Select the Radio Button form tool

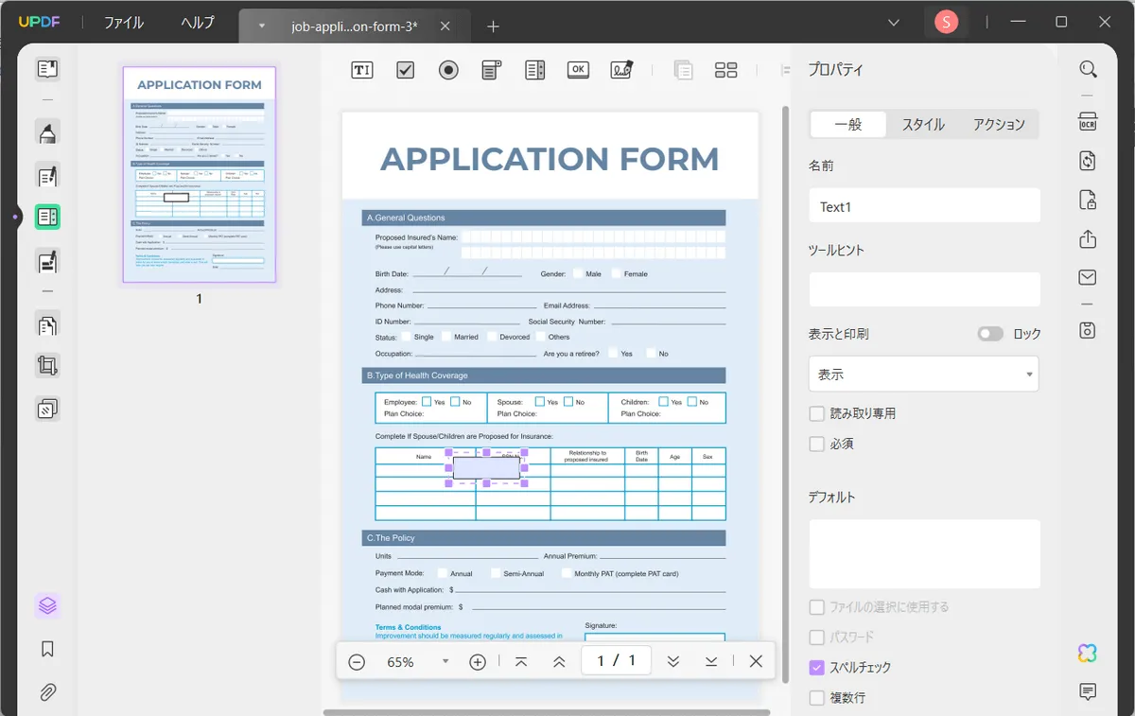pos(448,70)
